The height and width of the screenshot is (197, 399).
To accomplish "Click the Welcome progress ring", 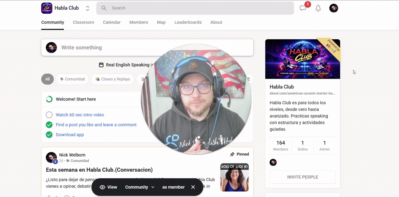I will click(x=49, y=99).
